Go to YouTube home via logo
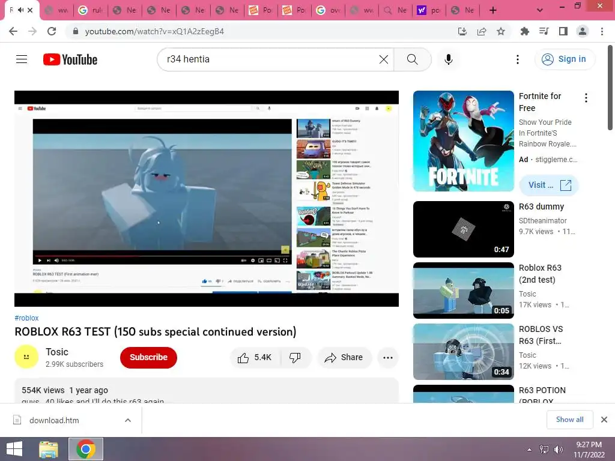 [x=70, y=59]
